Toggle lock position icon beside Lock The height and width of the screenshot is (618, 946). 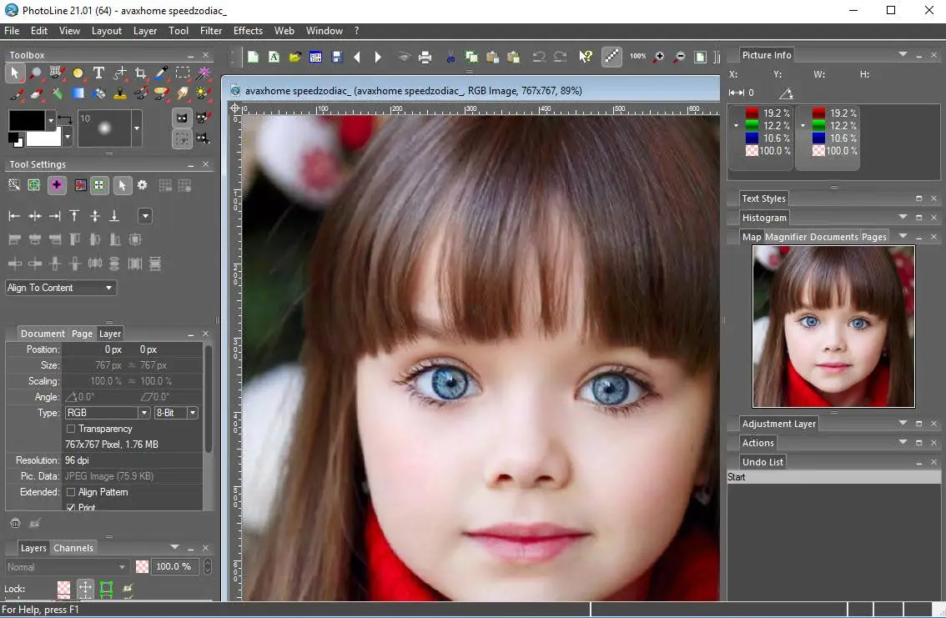[x=85, y=589]
